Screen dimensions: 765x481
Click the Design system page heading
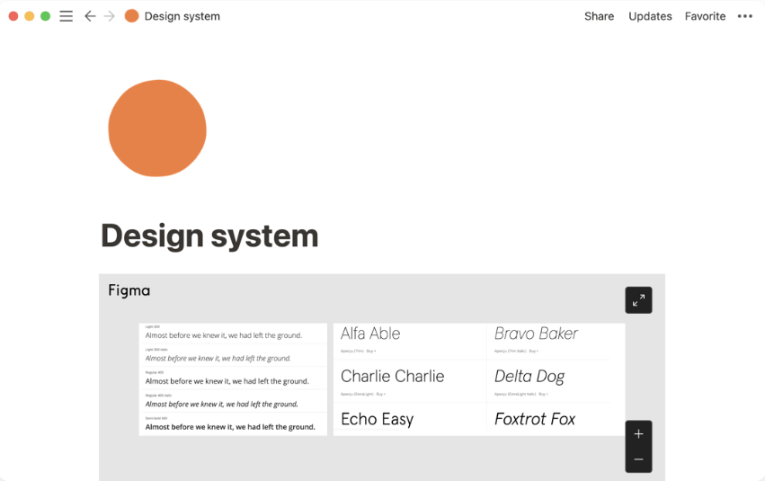209,236
